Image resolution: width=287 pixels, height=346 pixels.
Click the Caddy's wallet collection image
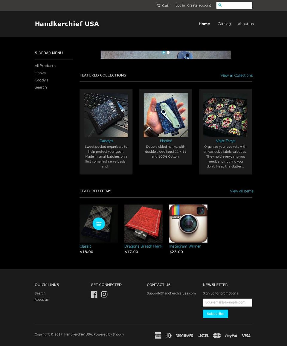coord(106,115)
